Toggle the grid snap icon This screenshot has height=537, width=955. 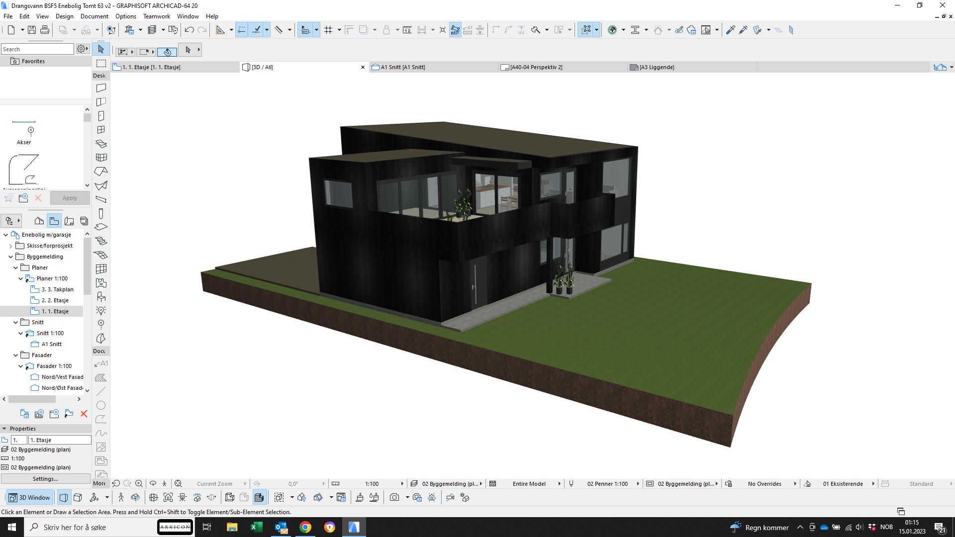tap(328, 30)
